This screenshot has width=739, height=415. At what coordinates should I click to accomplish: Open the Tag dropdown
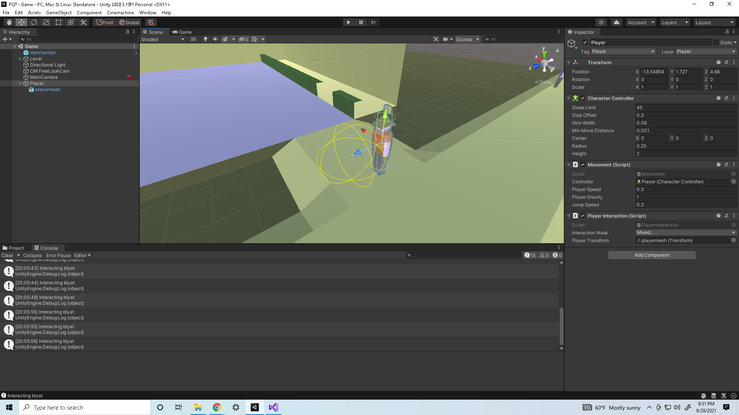pyautogui.click(x=623, y=51)
